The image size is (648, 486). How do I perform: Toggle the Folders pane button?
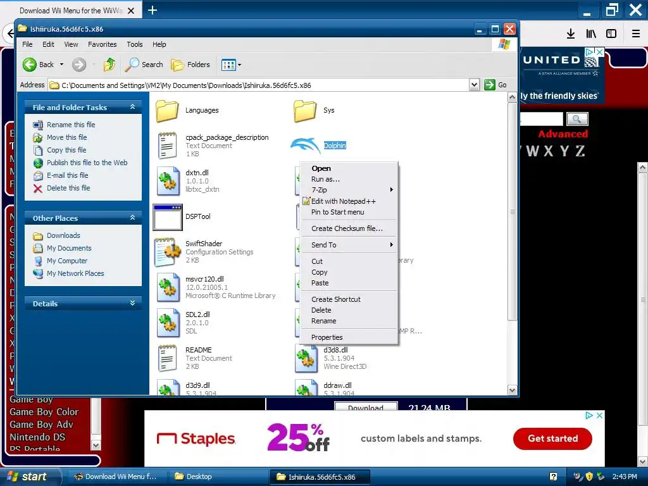pyautogui.click(x=190, y=65)
